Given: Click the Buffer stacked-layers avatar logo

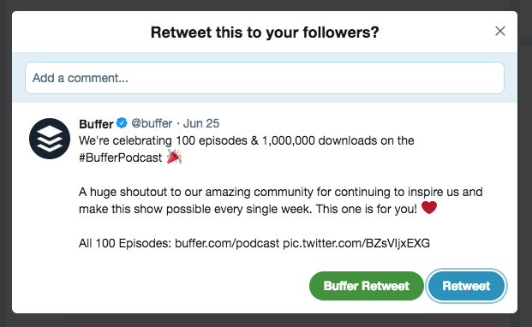Looking at the screenshot, I should tap(50, 139).
